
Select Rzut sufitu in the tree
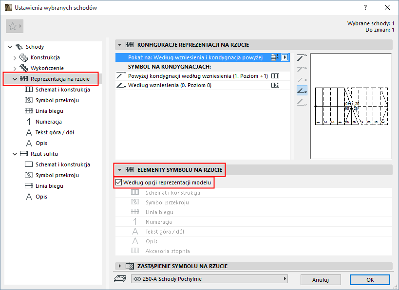(x=44, y=153)
